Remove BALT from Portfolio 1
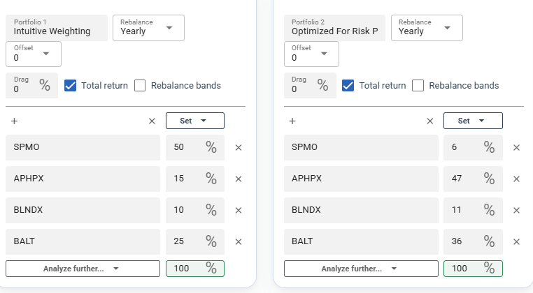 tap(239, 242)
